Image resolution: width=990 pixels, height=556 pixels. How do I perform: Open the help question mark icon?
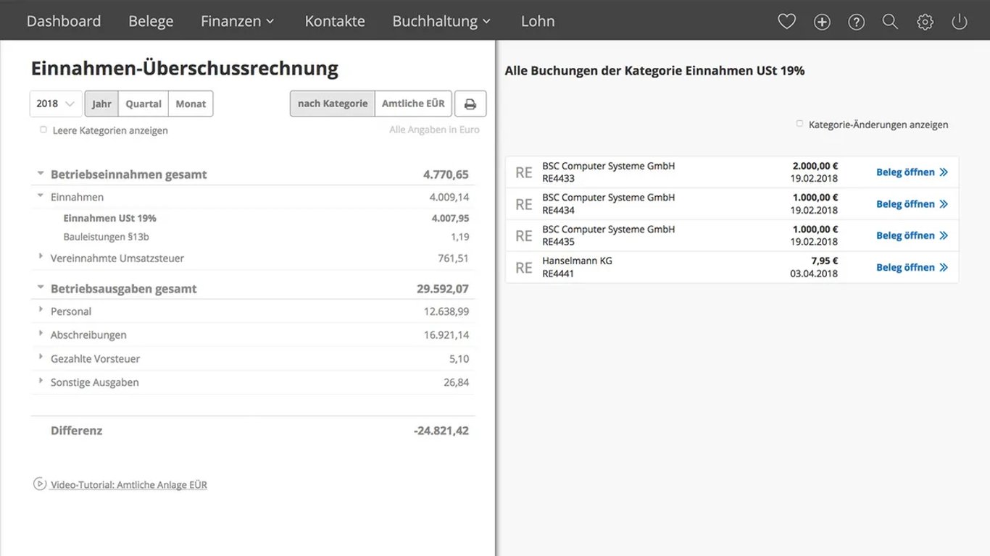tap(856, 22)
